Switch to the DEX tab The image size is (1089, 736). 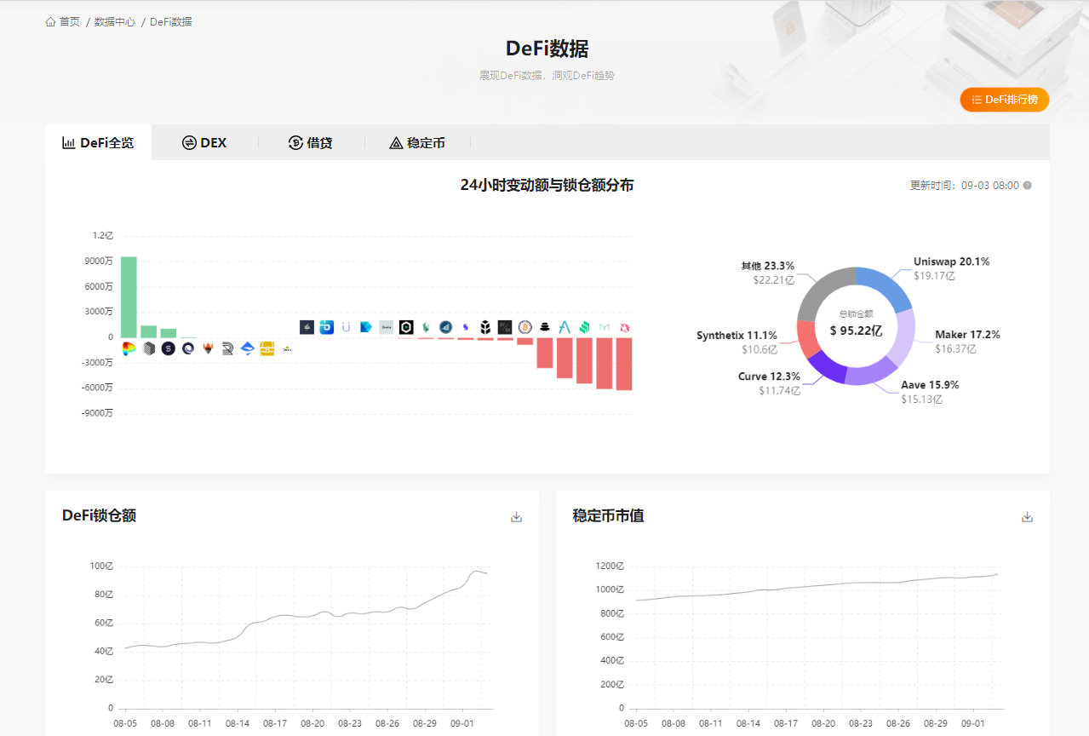click(x=204, y=142)
